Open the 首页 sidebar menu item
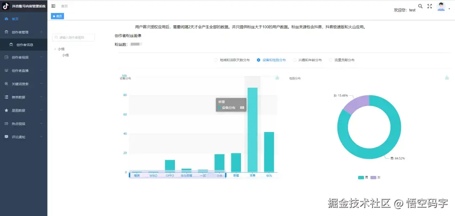The width and height of the screenshot is (455, 216). pyautogui.click(x=24, y=19)
